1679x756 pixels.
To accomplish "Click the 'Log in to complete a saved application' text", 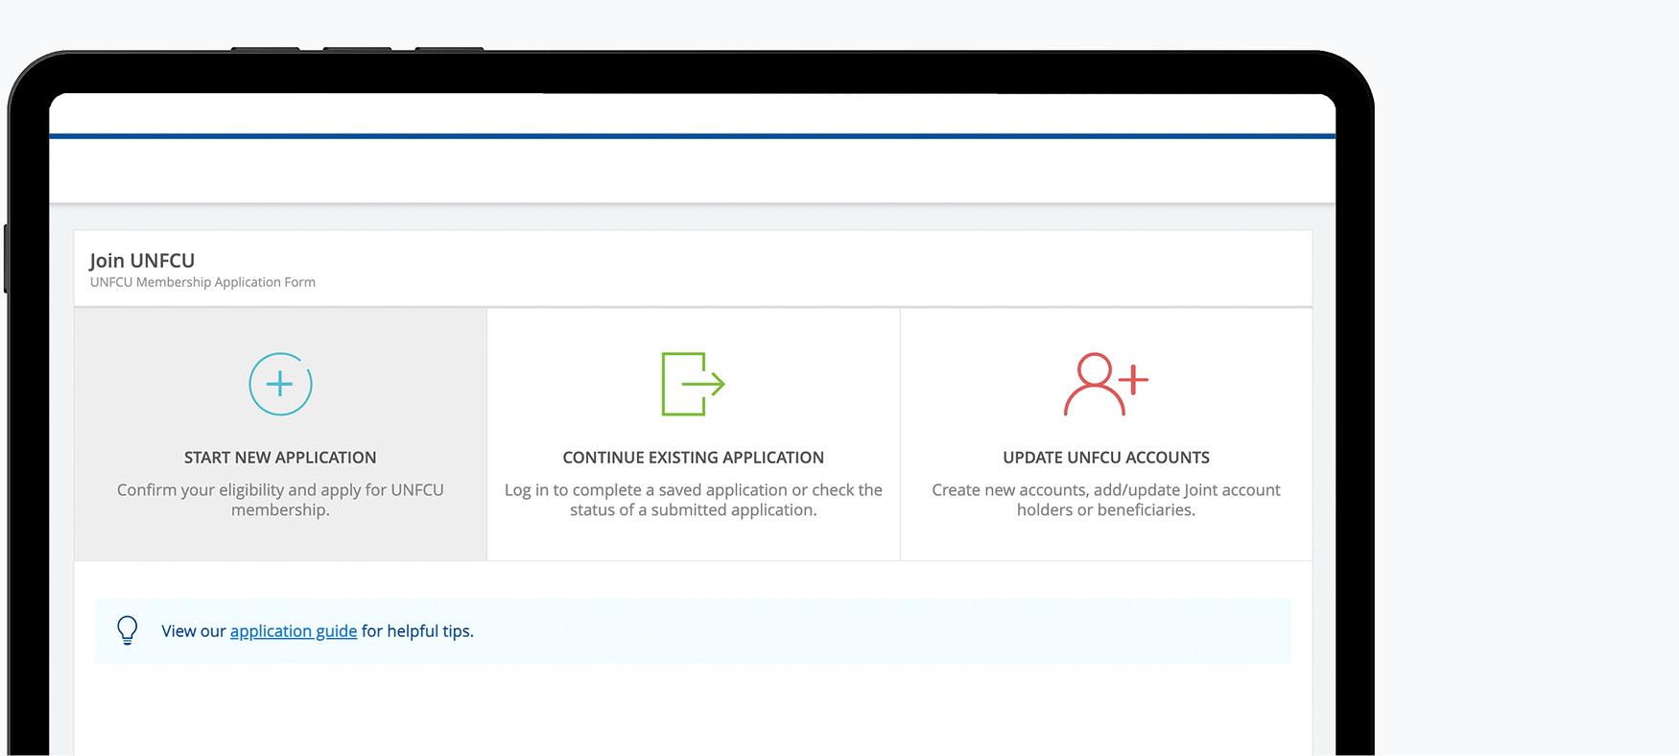I will point(693,500).
